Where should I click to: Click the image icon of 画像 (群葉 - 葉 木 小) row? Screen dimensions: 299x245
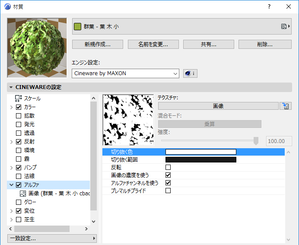point(23,194)
